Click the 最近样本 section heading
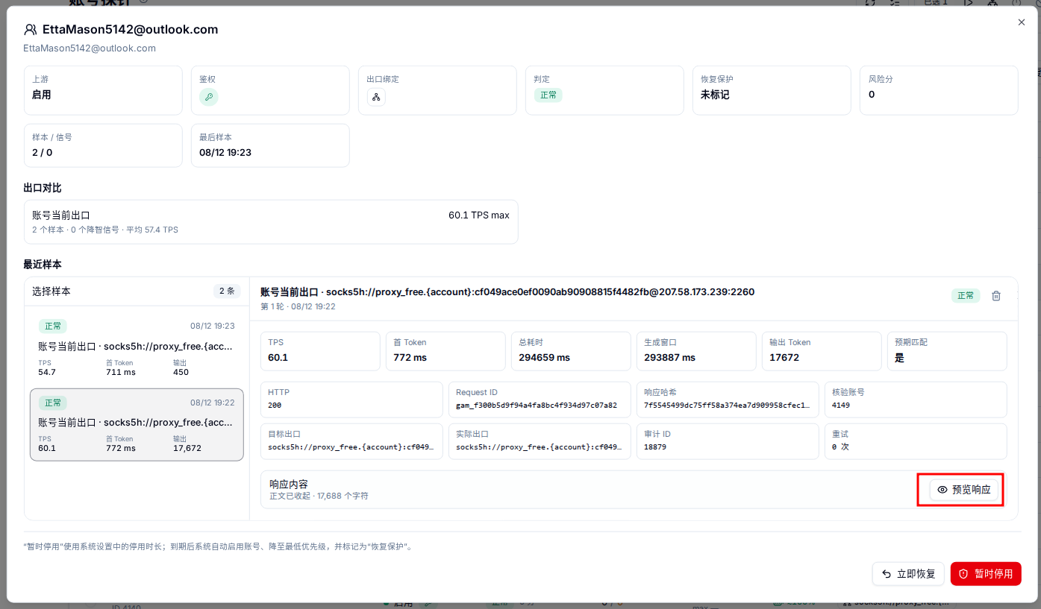This screenshot has height=609, width=1041. tap(43, 265)
